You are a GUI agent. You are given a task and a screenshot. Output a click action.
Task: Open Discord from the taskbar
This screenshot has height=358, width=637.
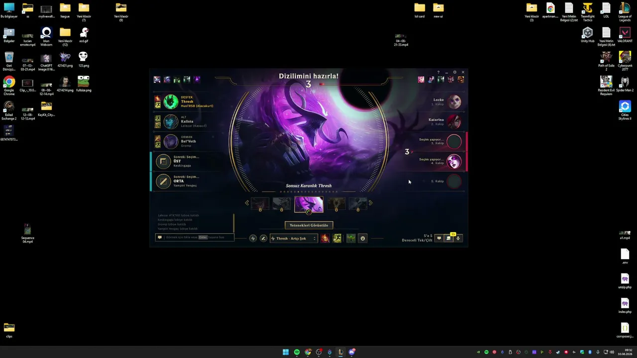(x=352, y=352)
